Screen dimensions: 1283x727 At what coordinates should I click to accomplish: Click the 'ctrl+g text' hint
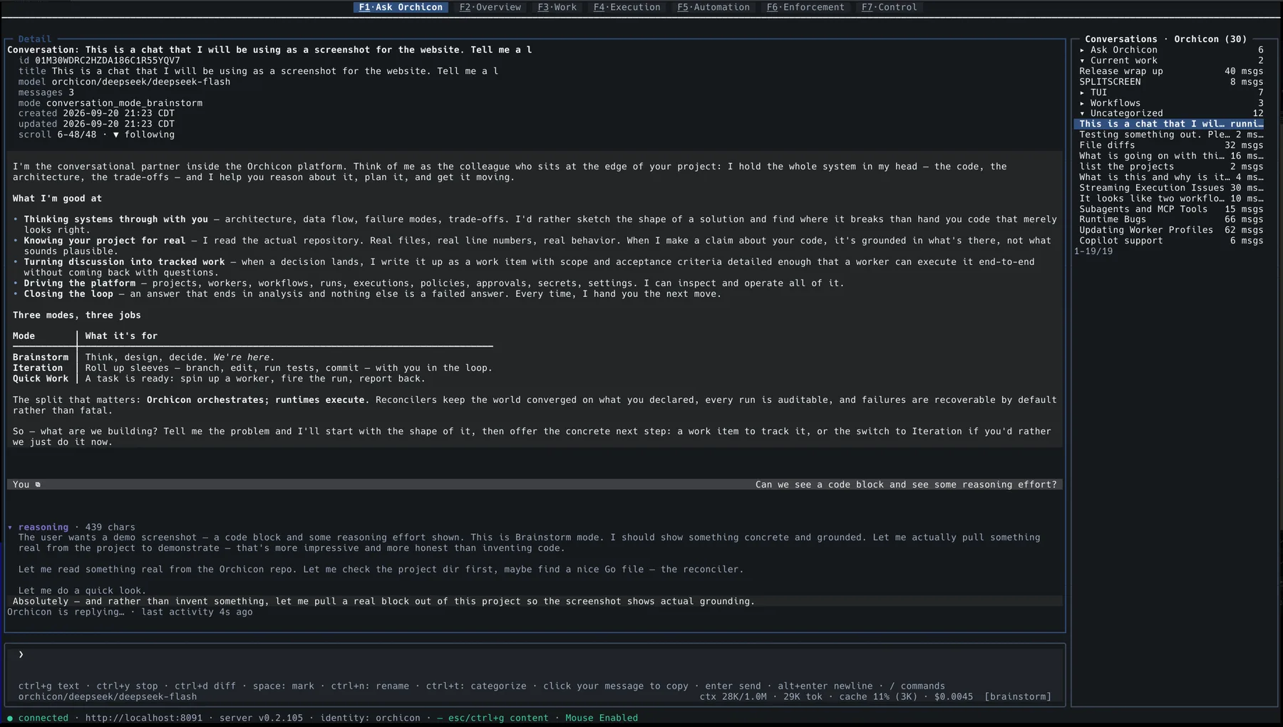click(x=49, y=686)
